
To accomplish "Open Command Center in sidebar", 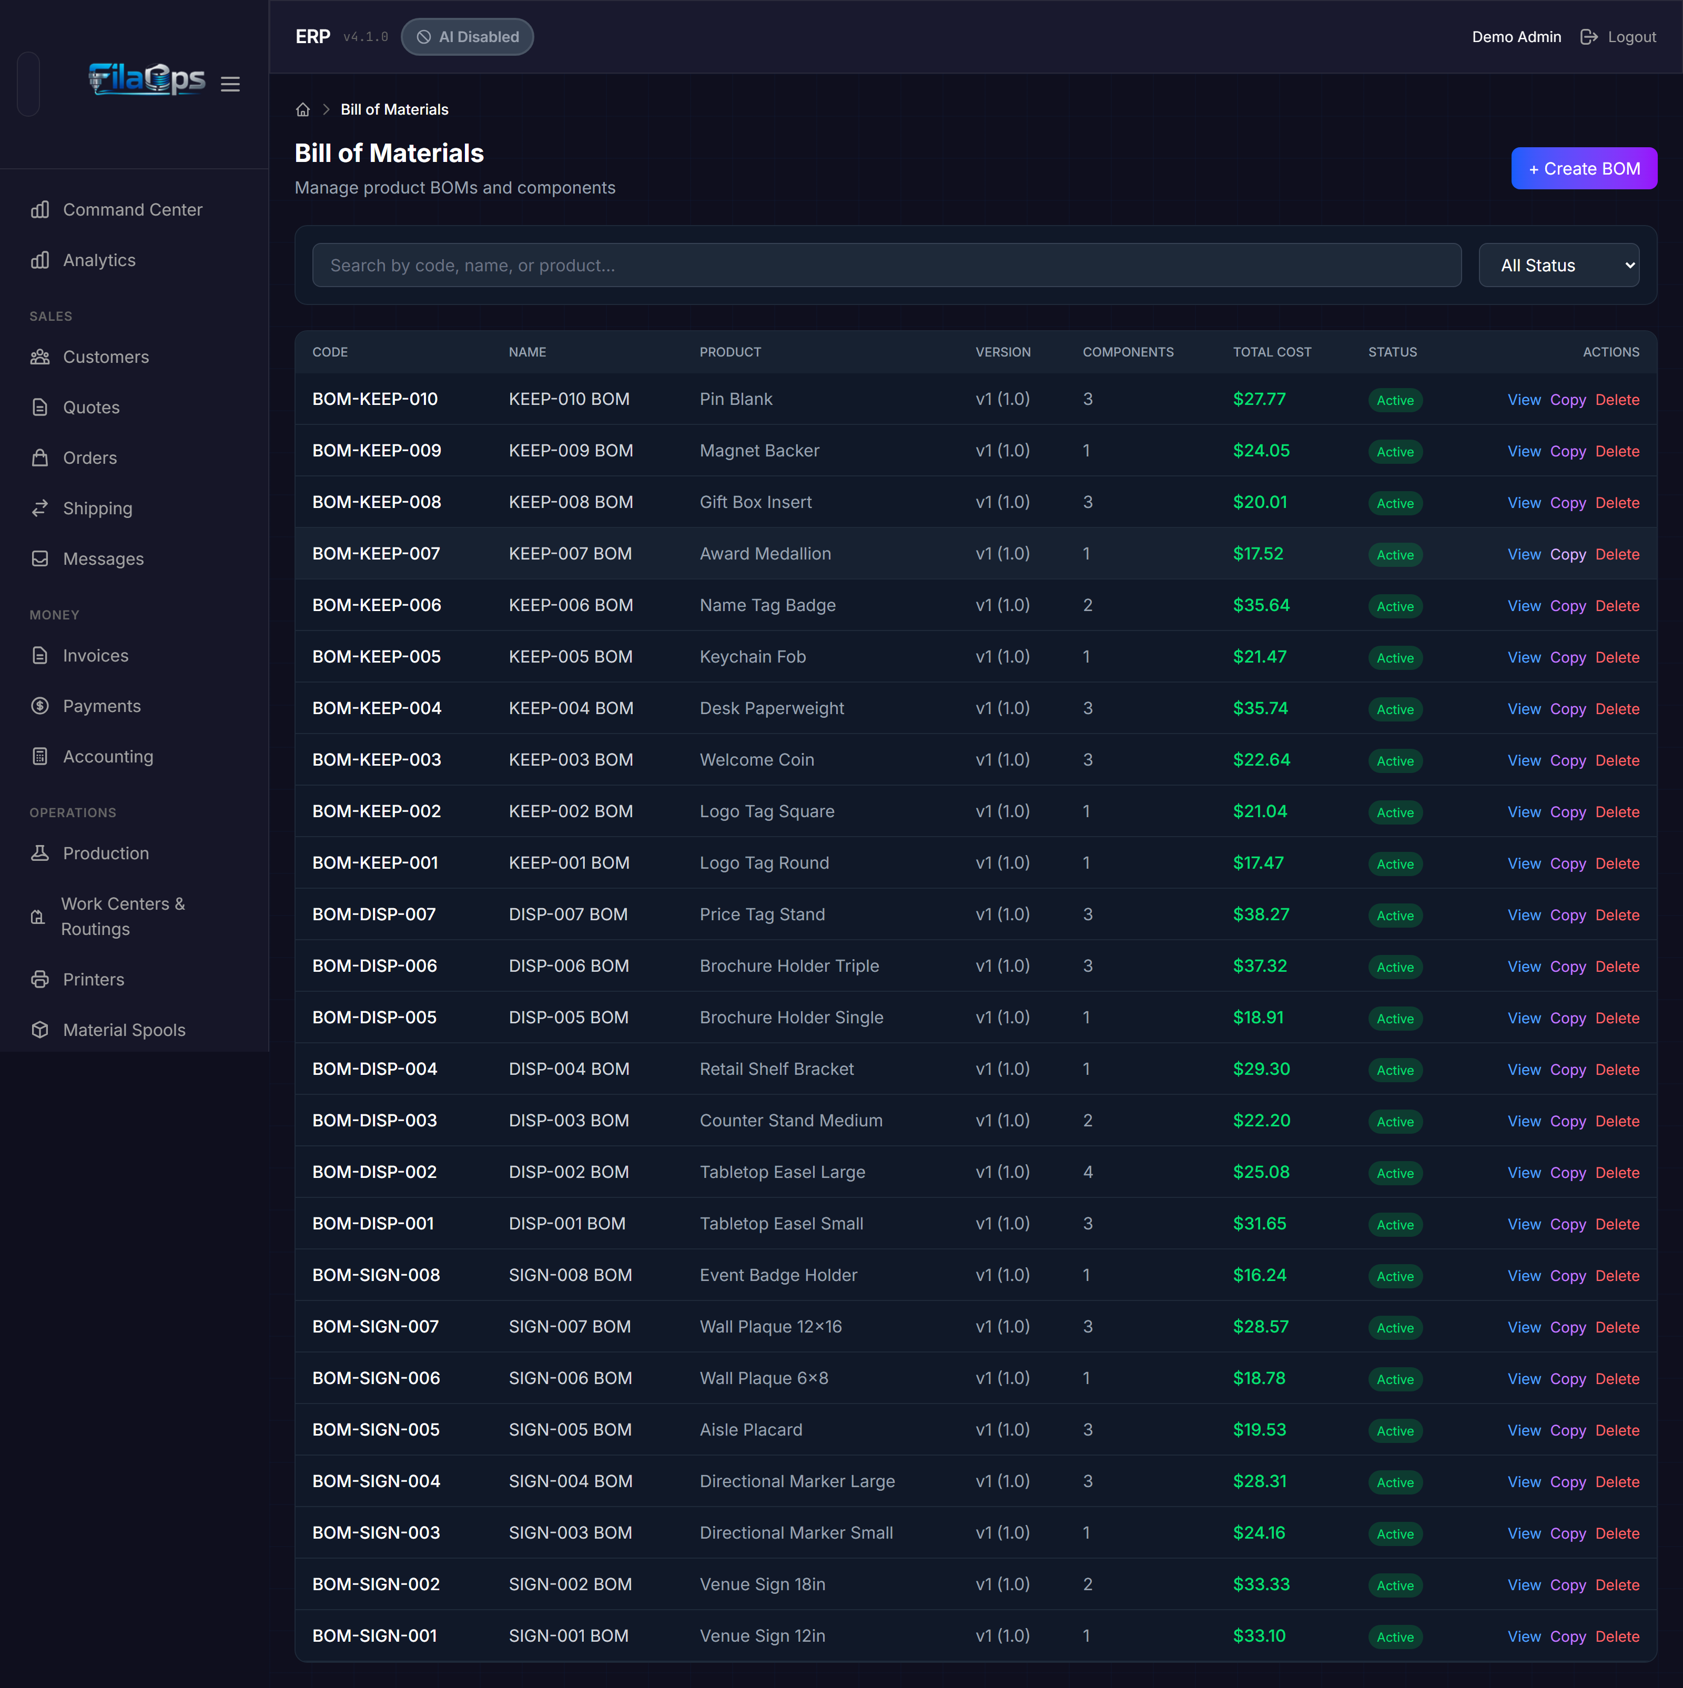I will point(133,210).
